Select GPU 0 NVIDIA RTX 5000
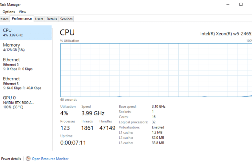 tap(26, 102)
